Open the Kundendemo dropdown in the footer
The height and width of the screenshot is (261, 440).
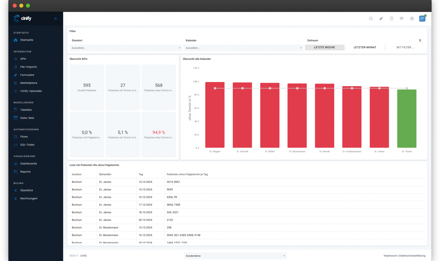point(235,255)
